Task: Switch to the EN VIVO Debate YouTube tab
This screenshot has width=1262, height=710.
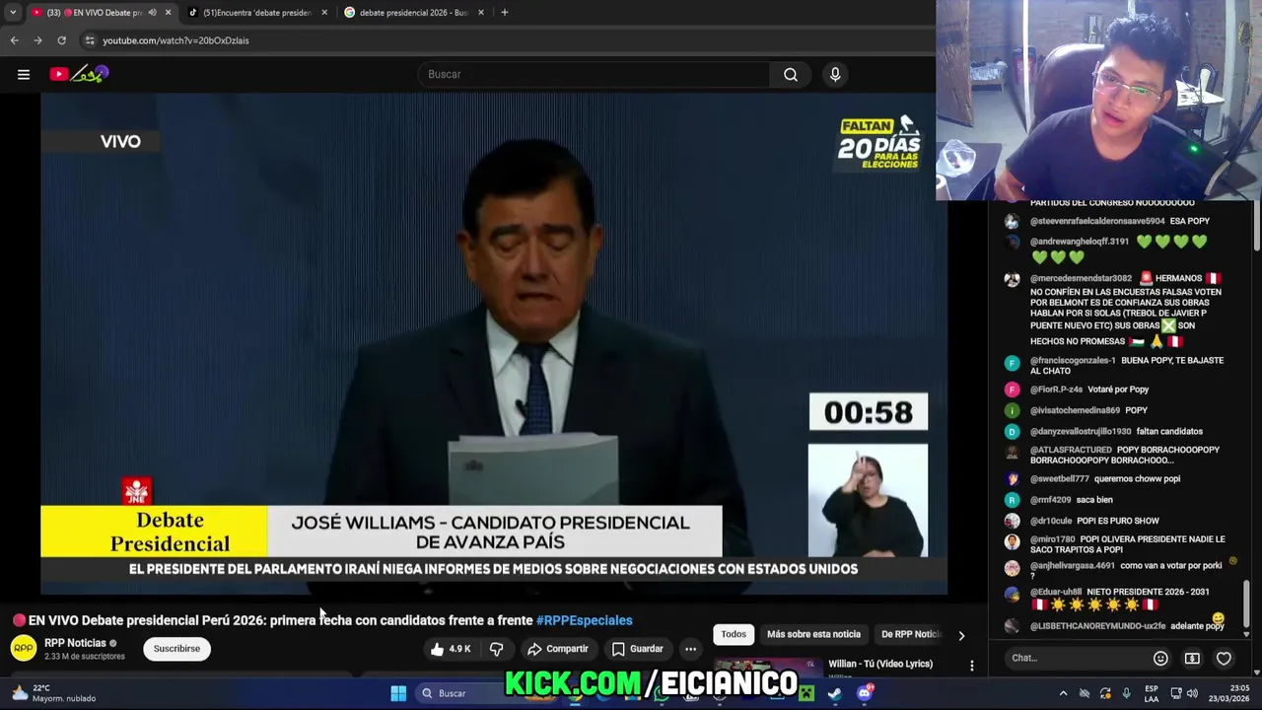Action: coord(102,12)
